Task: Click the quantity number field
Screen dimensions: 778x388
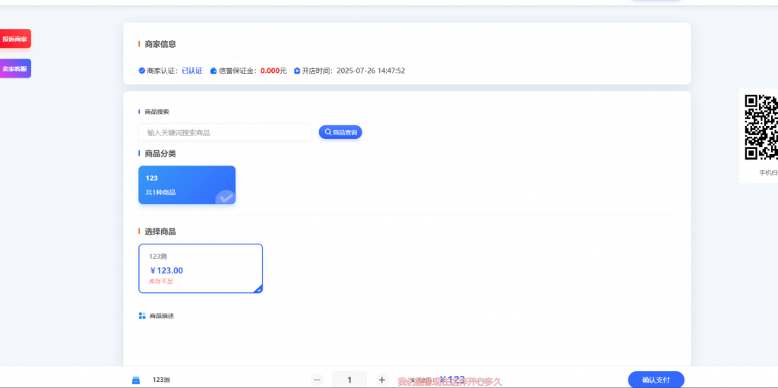Action: click(349, 380)
